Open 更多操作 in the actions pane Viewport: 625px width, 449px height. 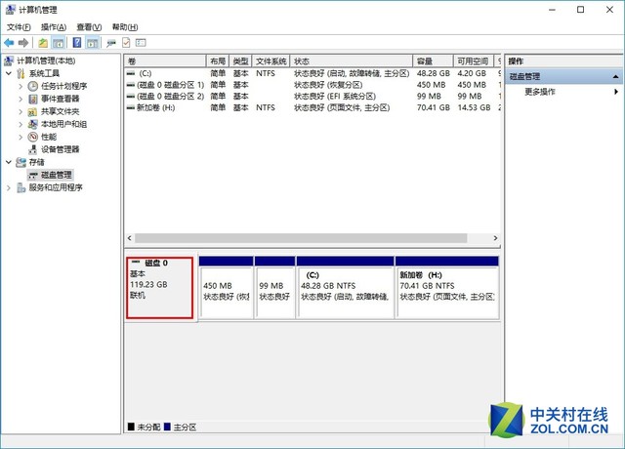(x=540, y=92)
